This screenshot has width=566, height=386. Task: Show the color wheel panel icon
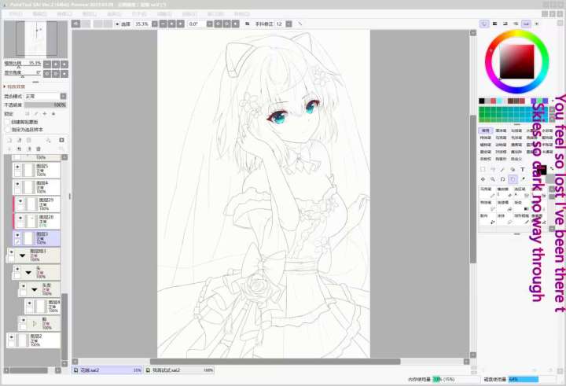click(484, 24)
